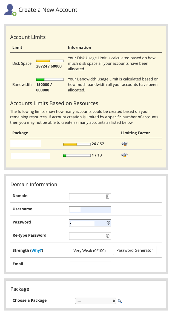
Task: Click into the Re-type Password field
Action: pos(90,236)
